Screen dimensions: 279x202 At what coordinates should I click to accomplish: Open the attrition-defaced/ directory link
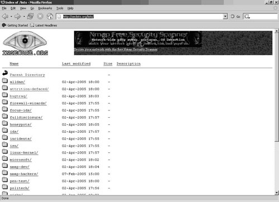point(29,89)
